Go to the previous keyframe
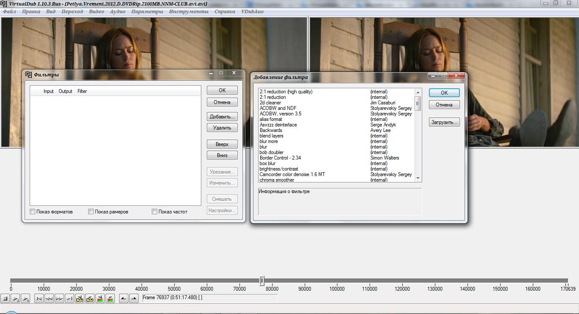 point(80,298)
